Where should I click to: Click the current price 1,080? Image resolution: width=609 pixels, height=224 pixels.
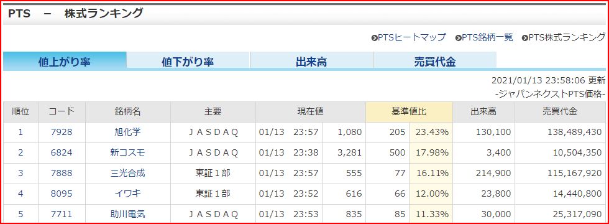click(x=349, y=132)
